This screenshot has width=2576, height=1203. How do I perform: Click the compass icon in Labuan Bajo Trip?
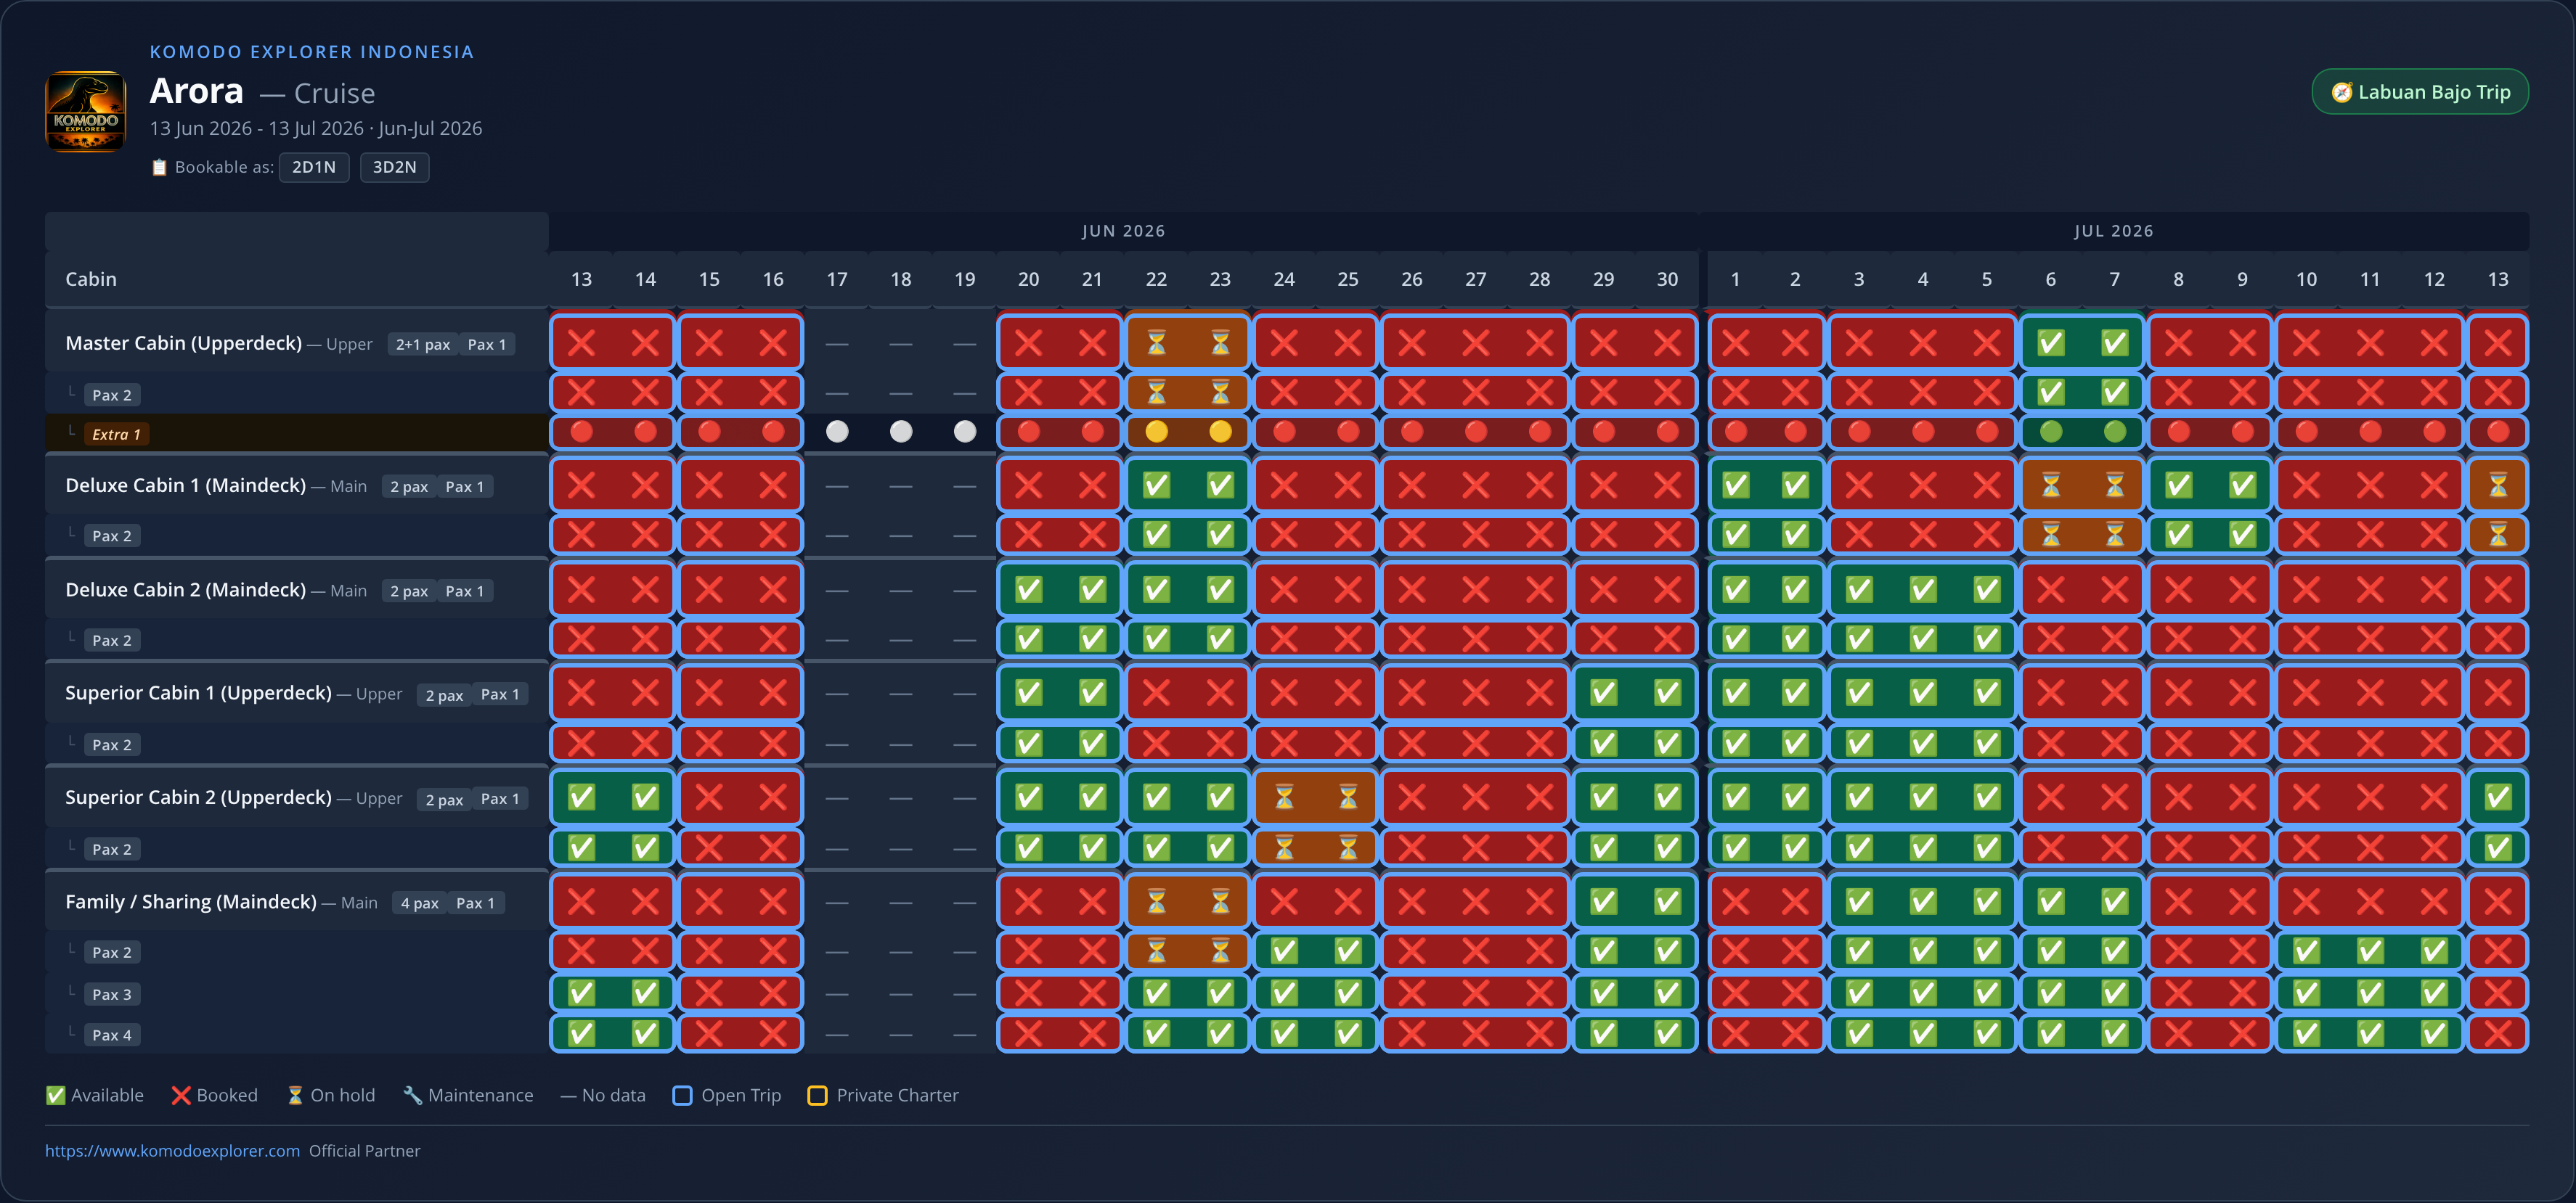[x=2341, y=92]
